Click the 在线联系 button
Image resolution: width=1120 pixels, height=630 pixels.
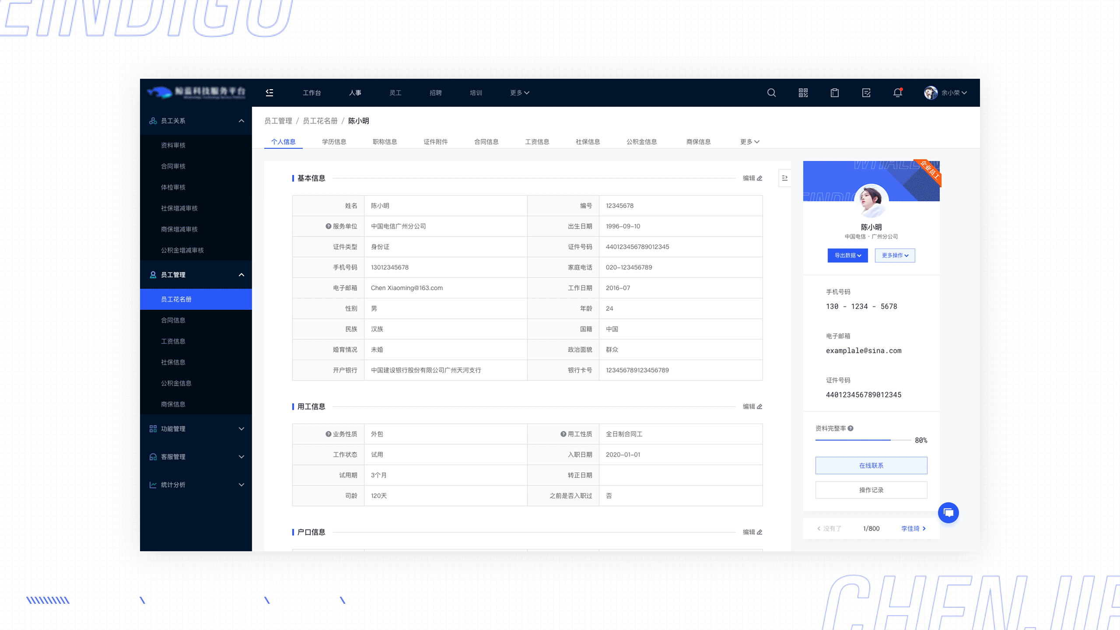[x=871, y=465]
